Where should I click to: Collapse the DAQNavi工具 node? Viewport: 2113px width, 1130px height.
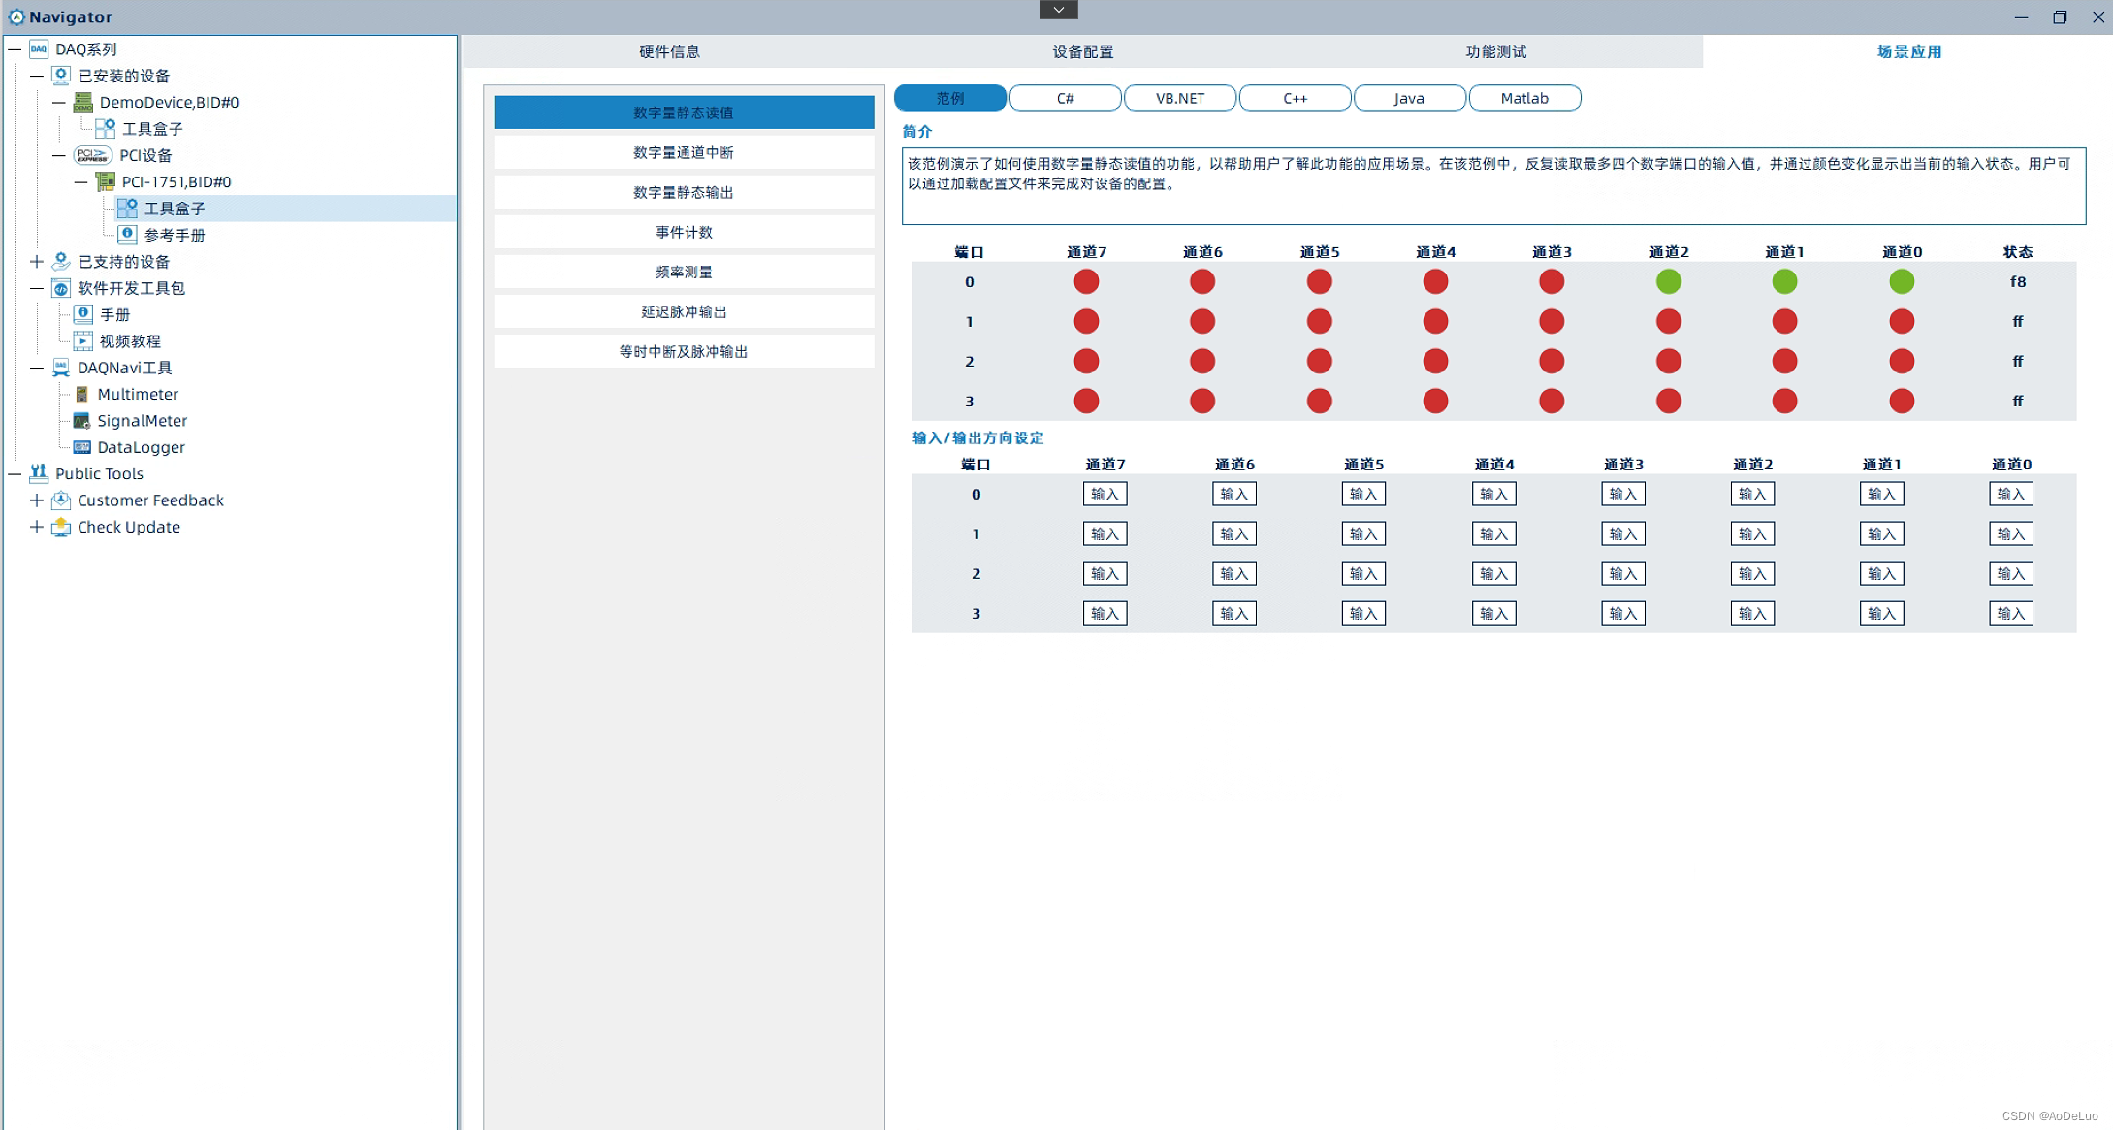point(37,368)
